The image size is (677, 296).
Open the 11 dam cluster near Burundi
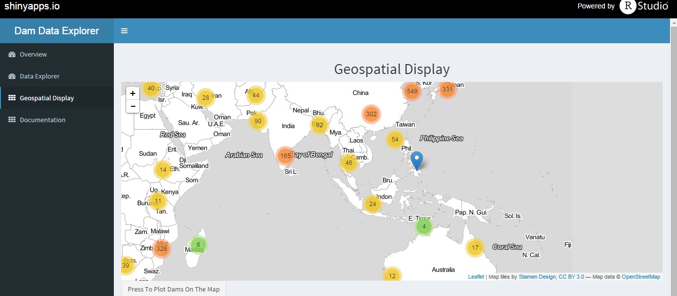click(158, 201)
